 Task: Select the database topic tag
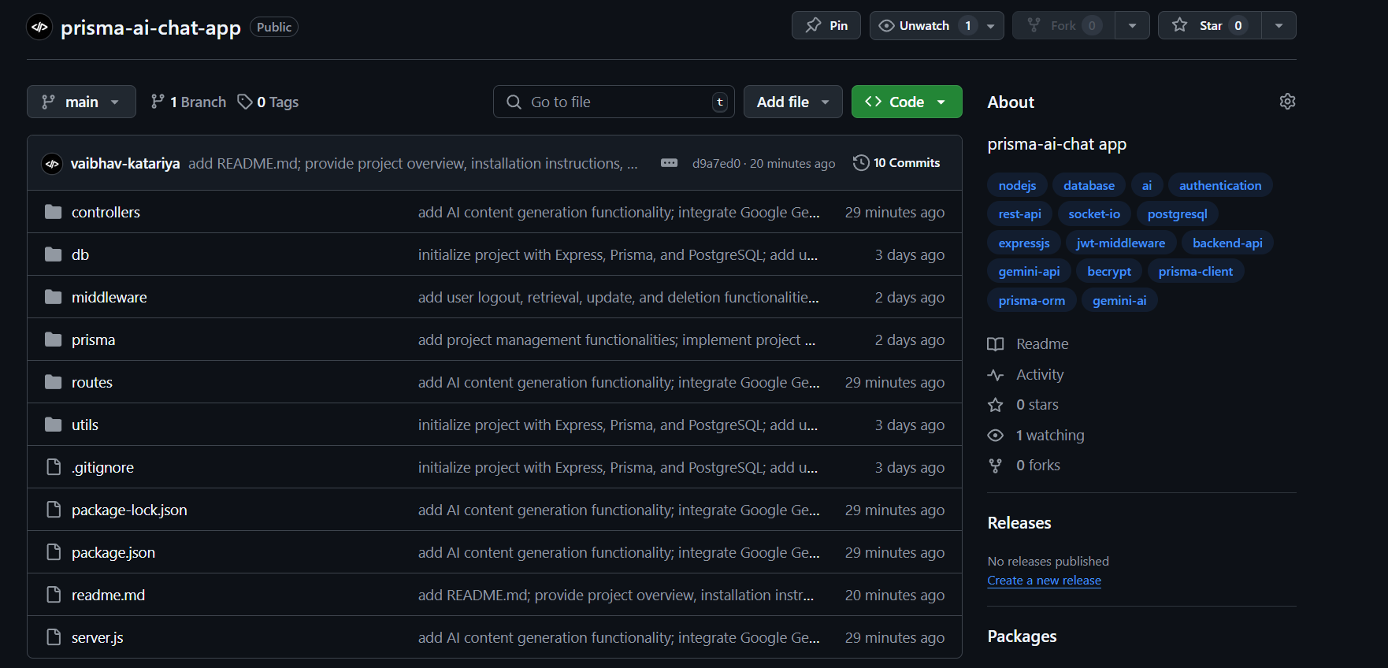[1089, 185]
